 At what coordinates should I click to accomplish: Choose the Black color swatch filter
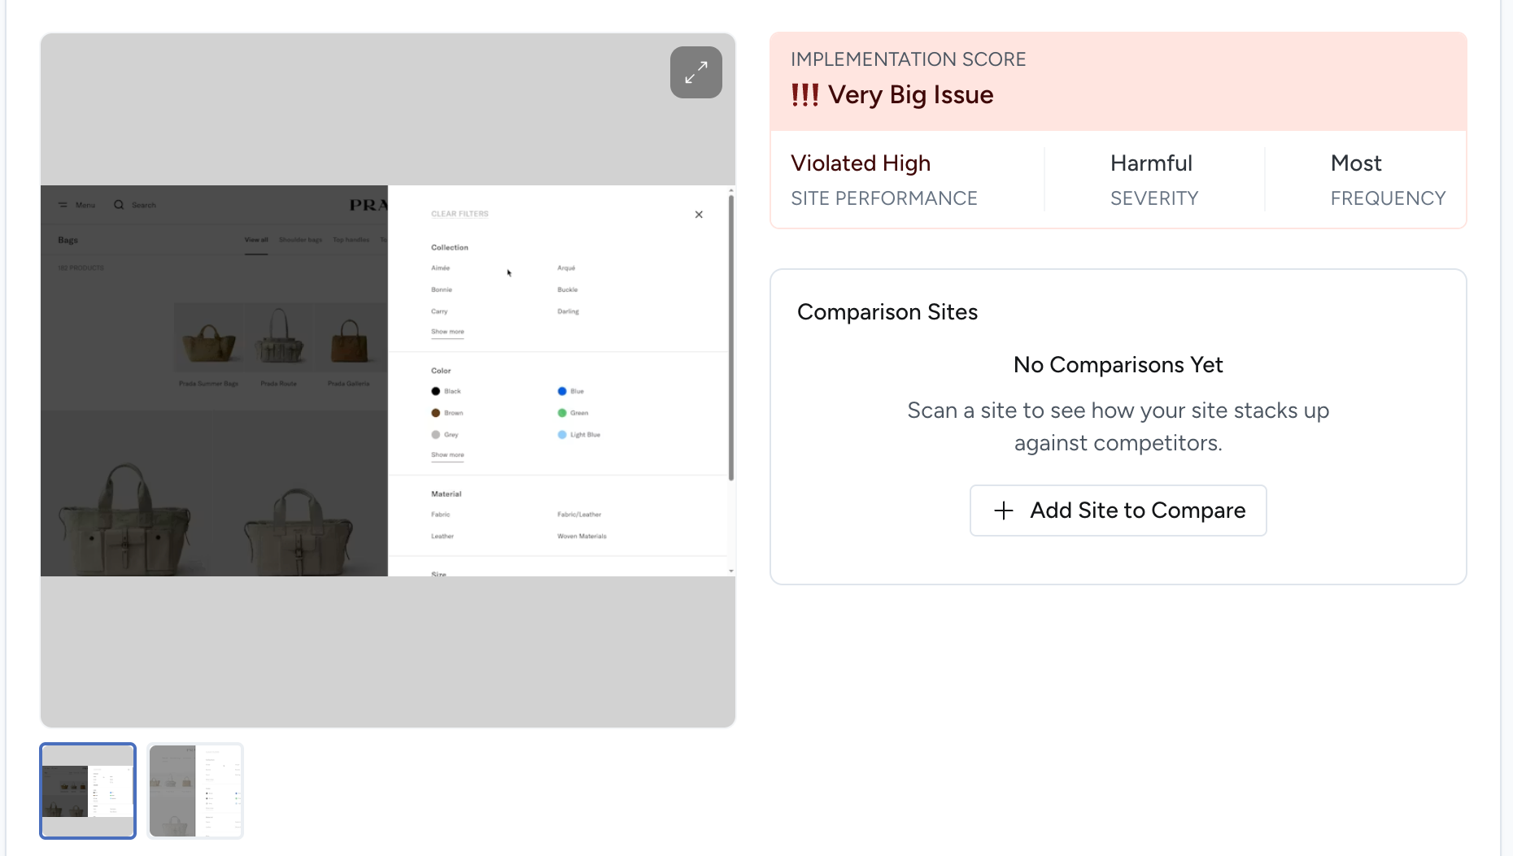coord(435,391)
